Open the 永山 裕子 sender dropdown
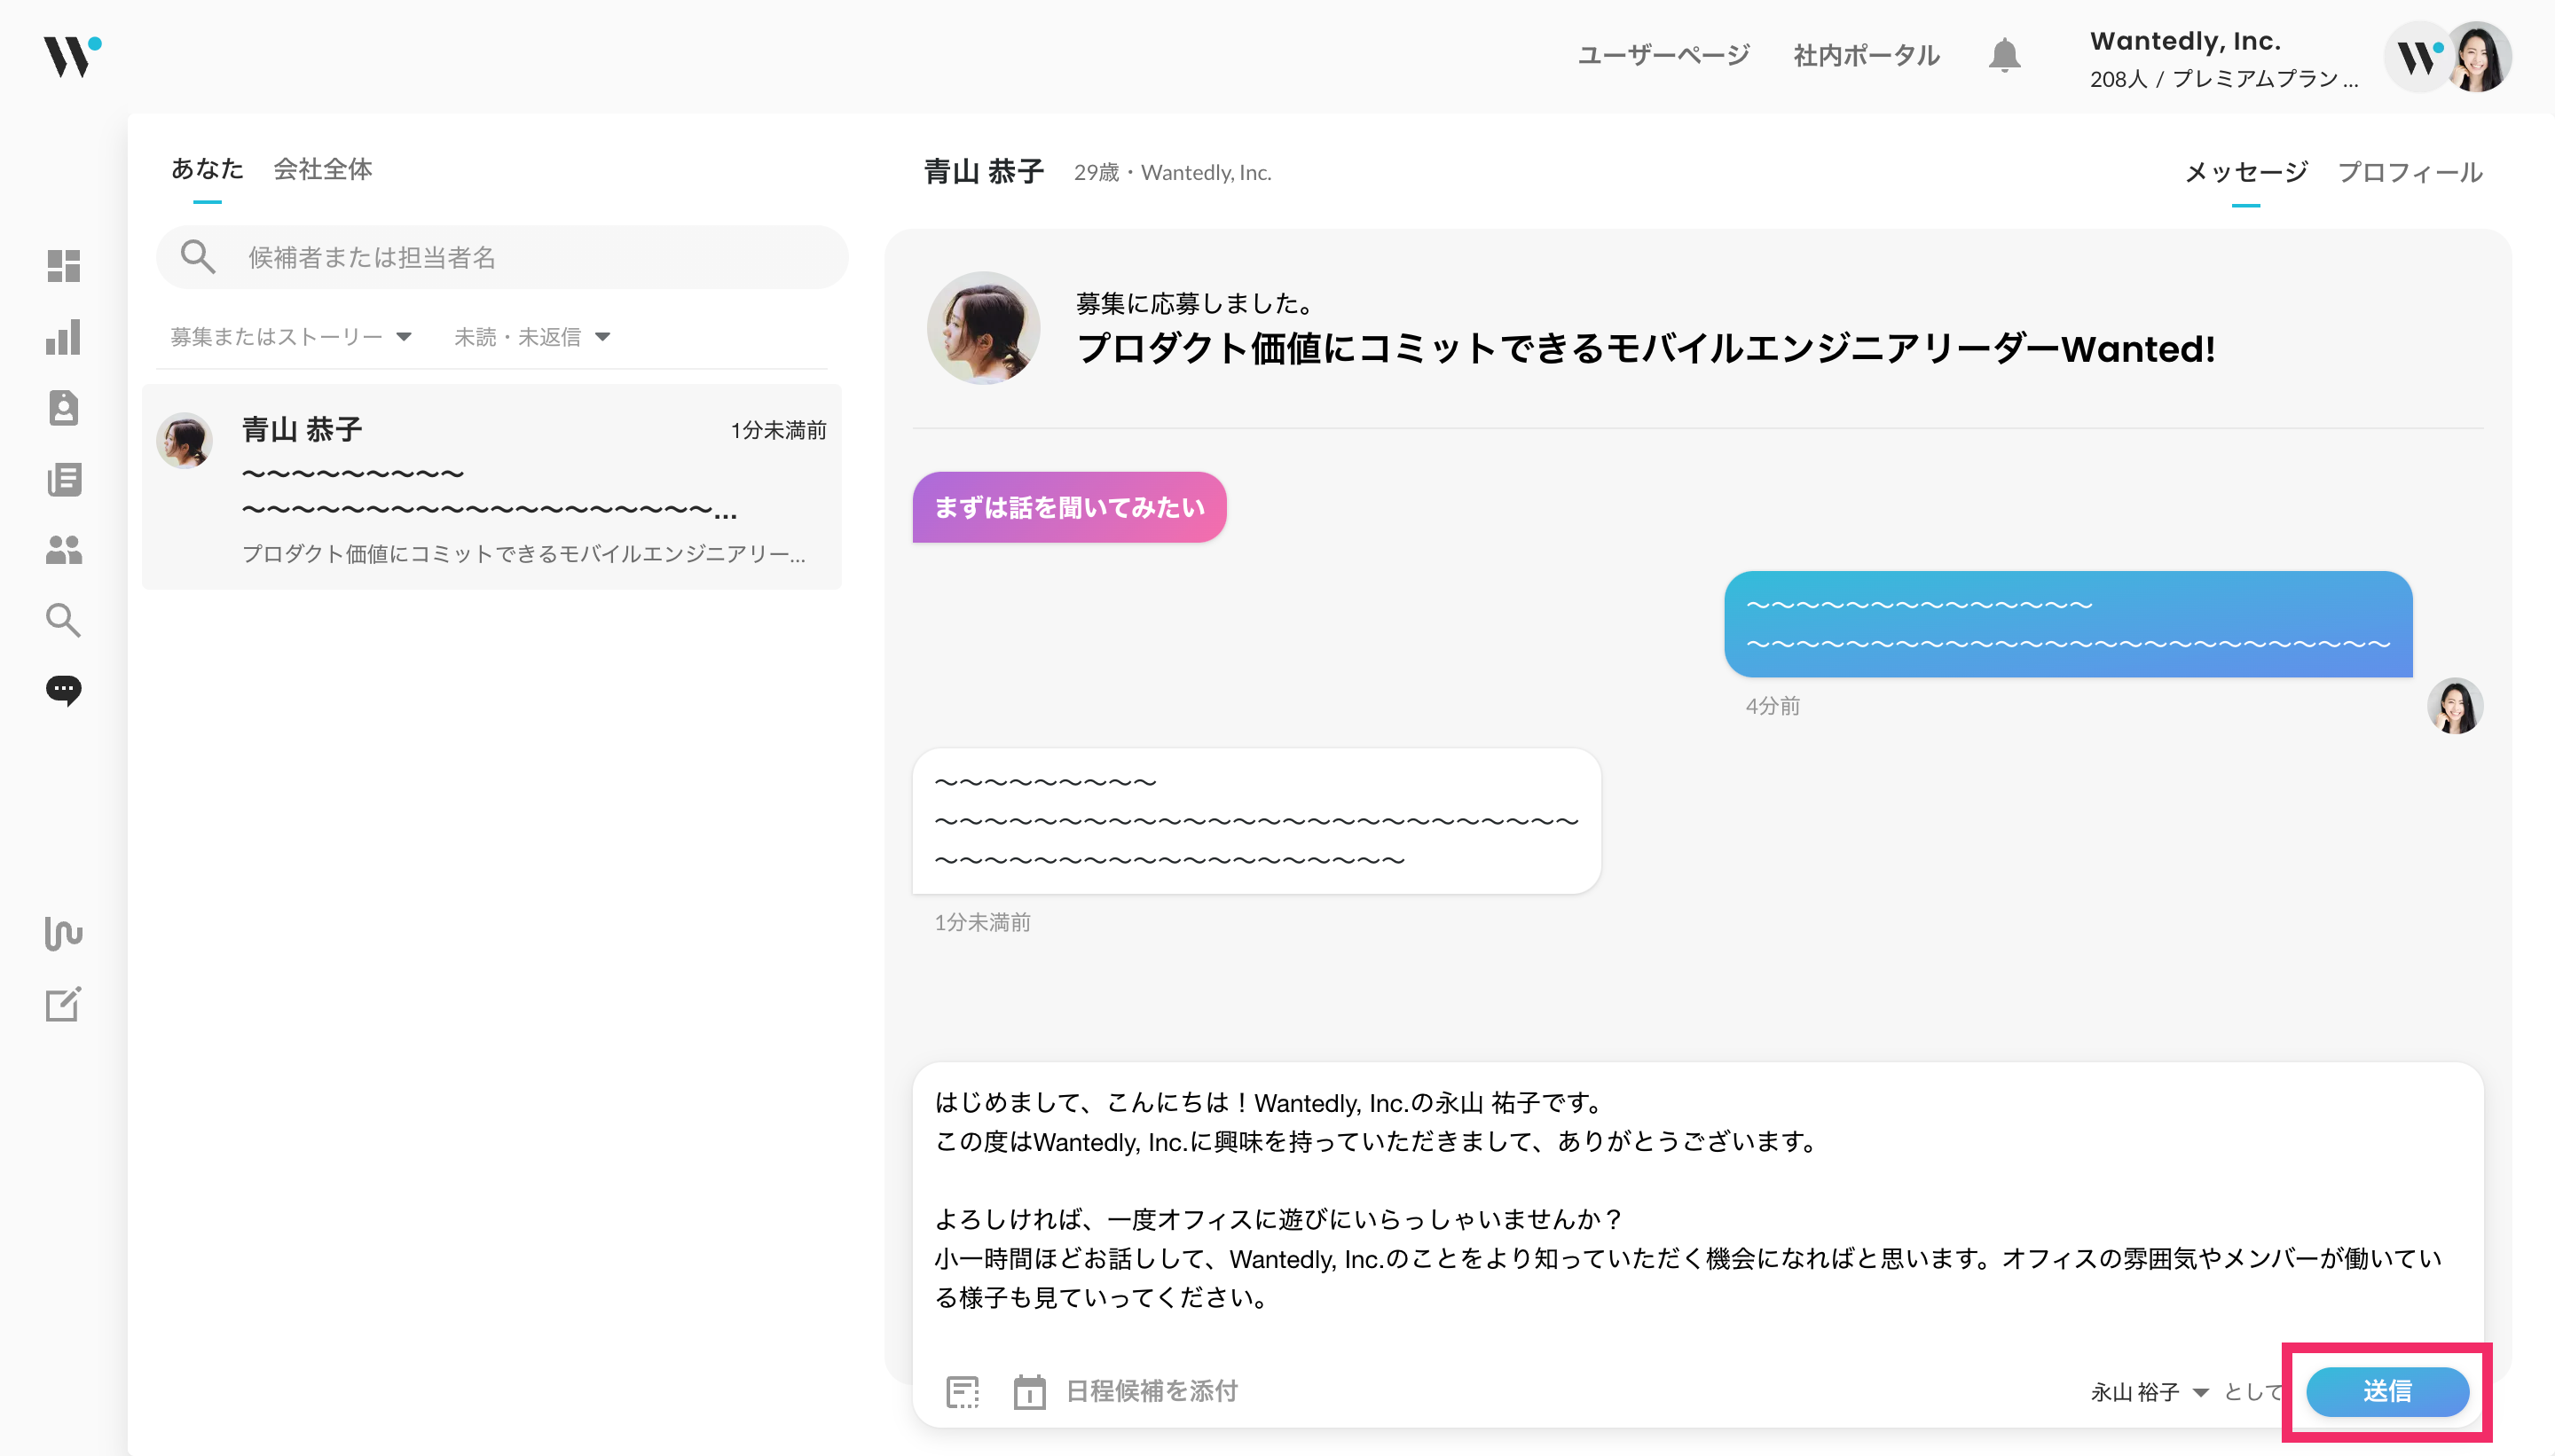 click(x=2149, y=1391)
